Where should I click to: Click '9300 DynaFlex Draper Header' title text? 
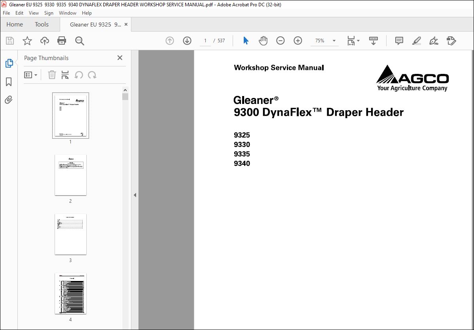(319, 112)
